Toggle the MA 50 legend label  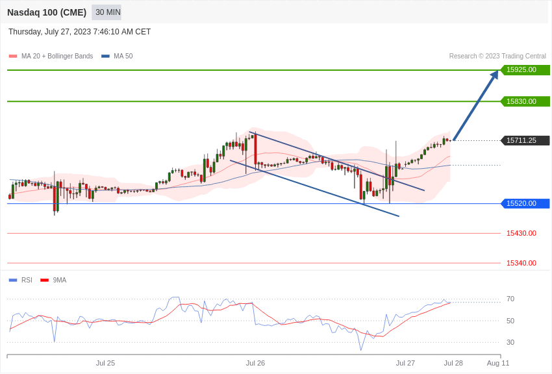point(123,56)
